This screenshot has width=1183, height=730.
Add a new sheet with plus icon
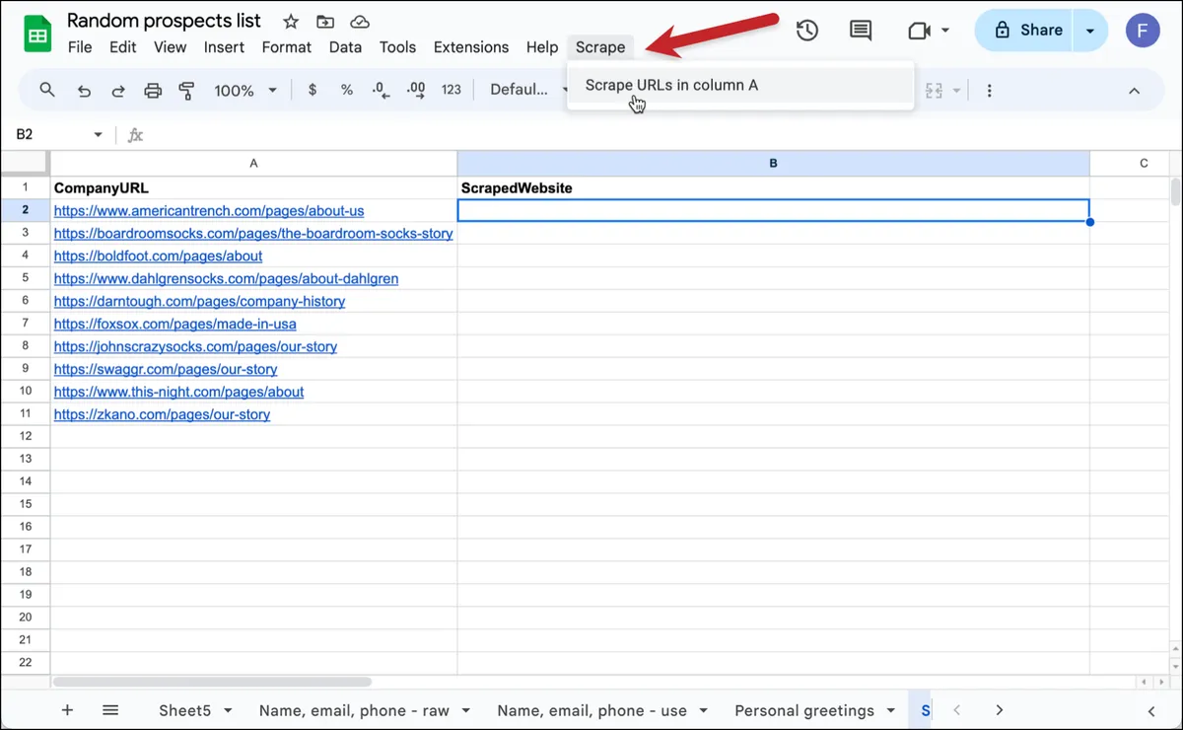click(67, 710)
